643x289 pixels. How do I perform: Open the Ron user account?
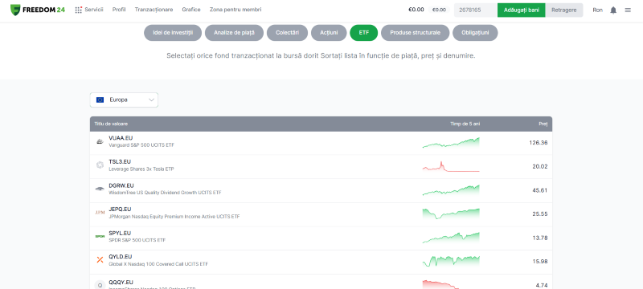597,10
